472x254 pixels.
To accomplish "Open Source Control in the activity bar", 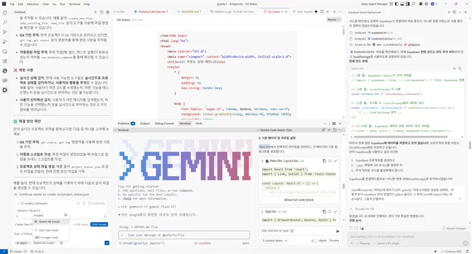I will [x=5, y=32].
